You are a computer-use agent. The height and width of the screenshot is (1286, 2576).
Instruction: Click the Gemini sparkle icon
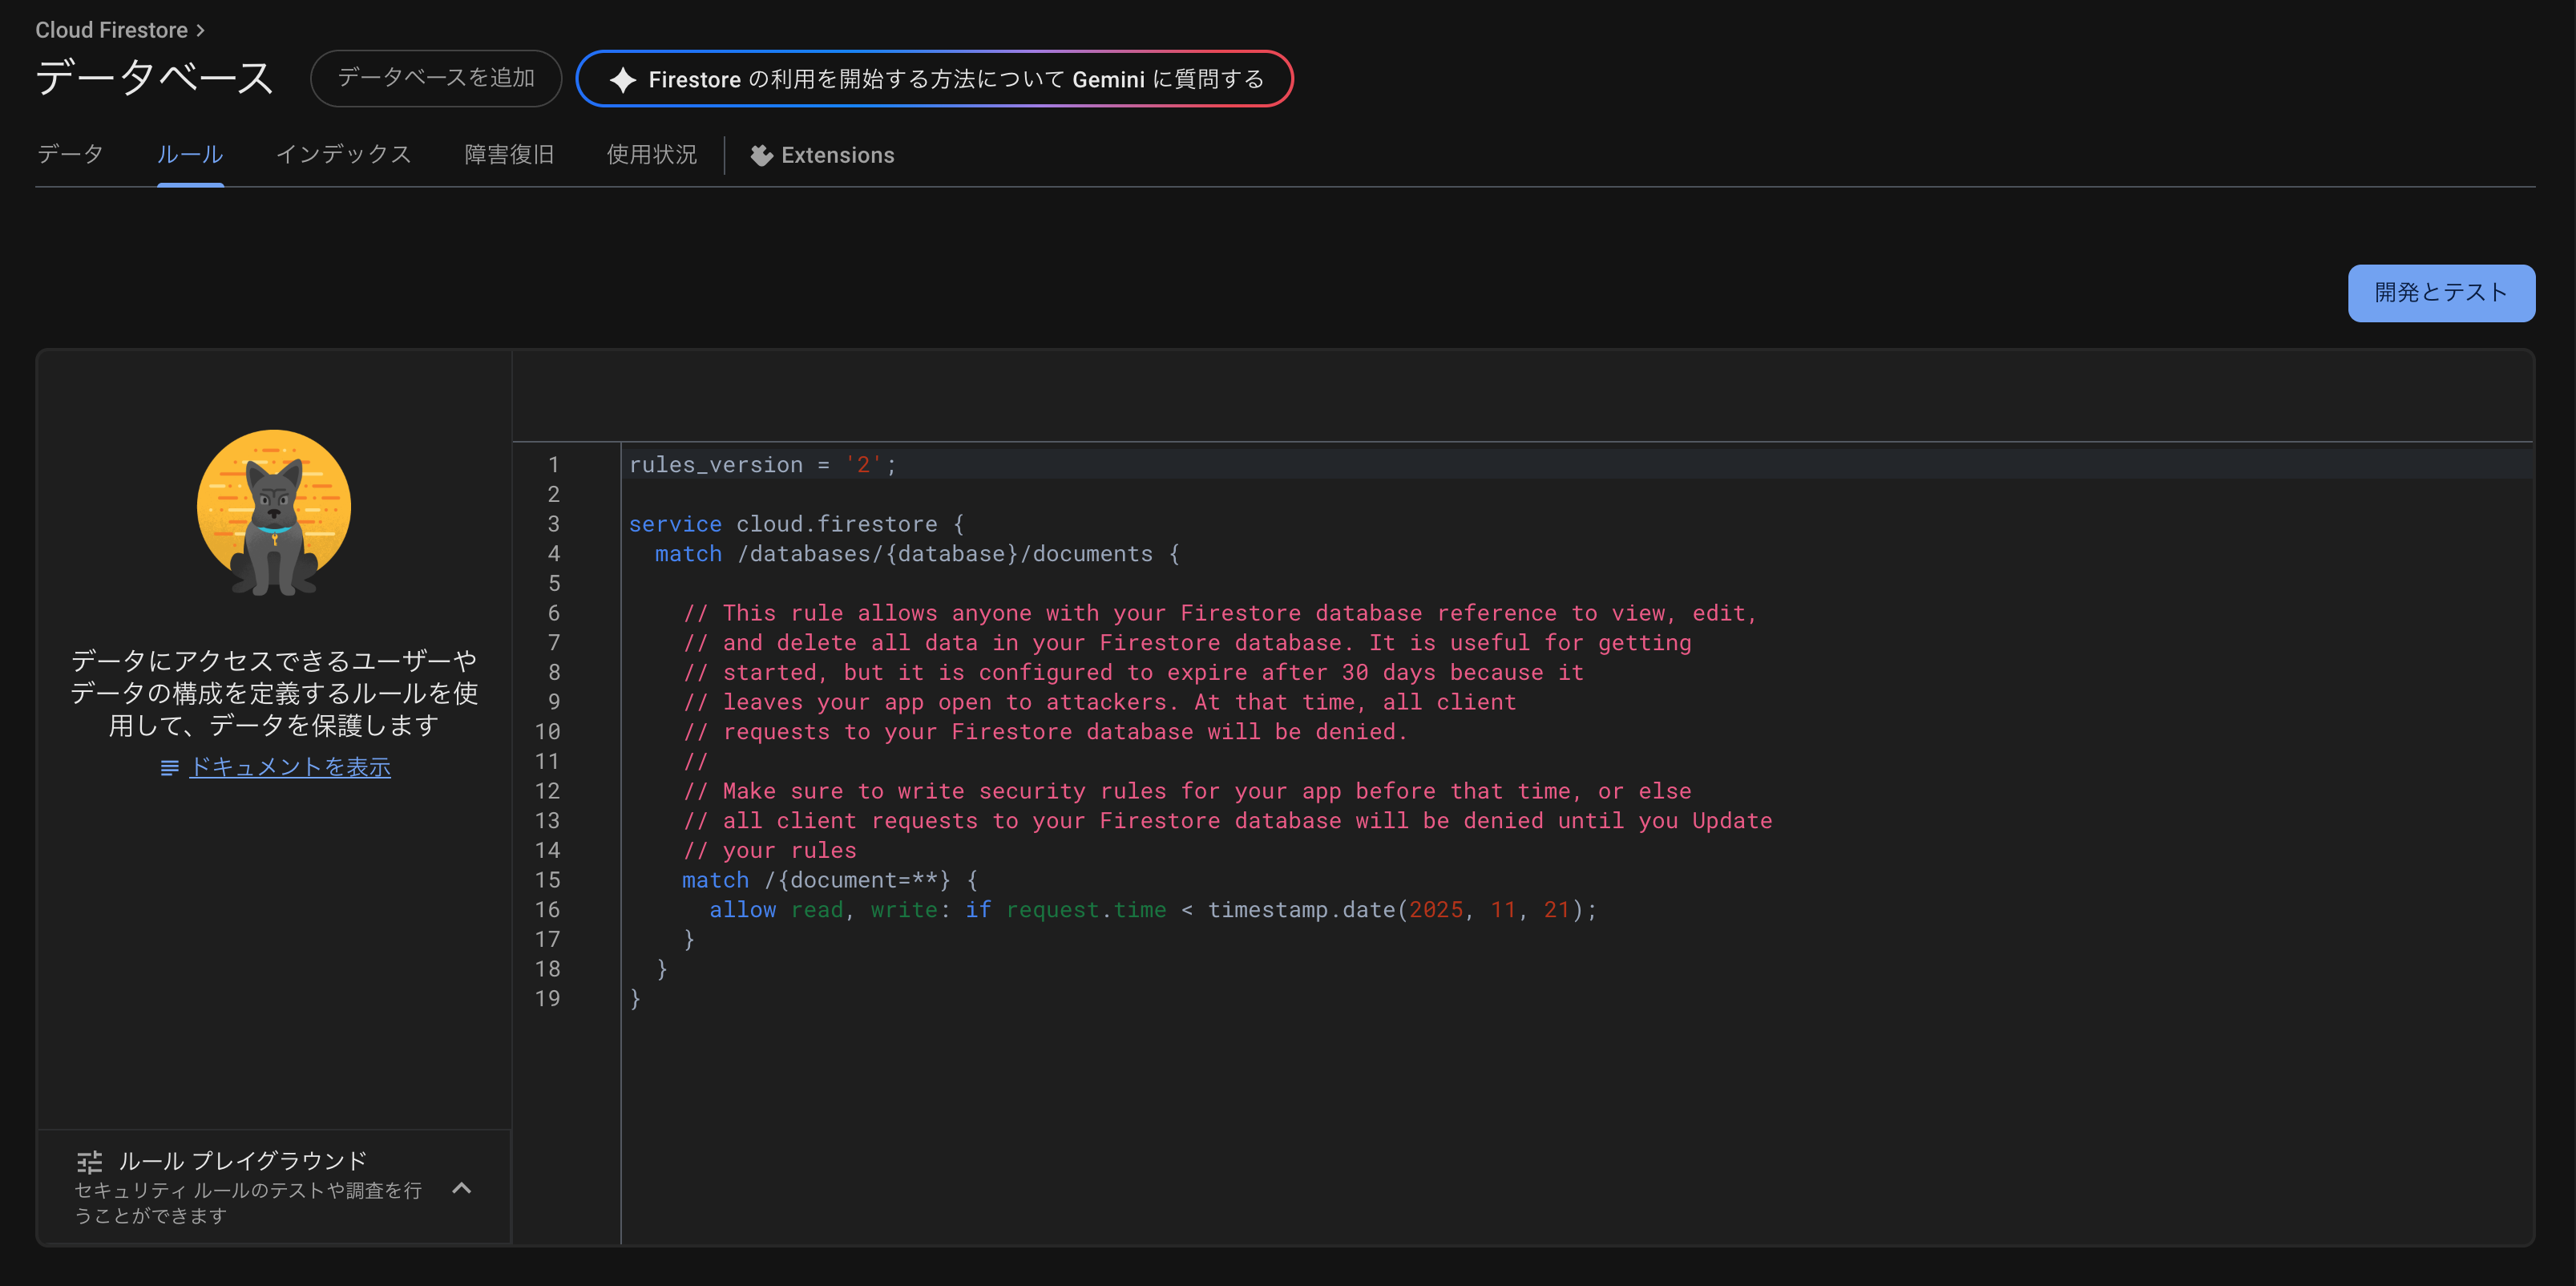point(622,80)
